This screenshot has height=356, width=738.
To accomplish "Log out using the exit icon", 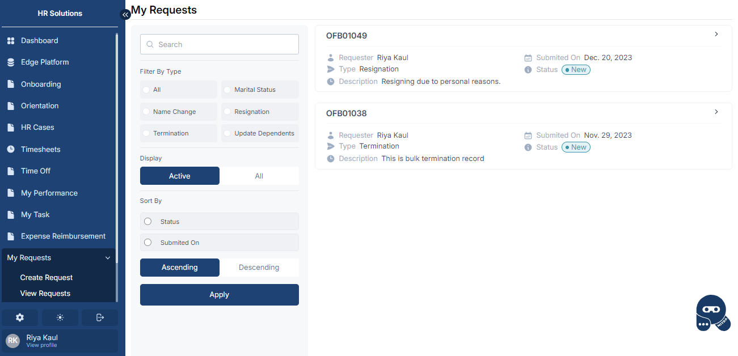I will [100, 317].
